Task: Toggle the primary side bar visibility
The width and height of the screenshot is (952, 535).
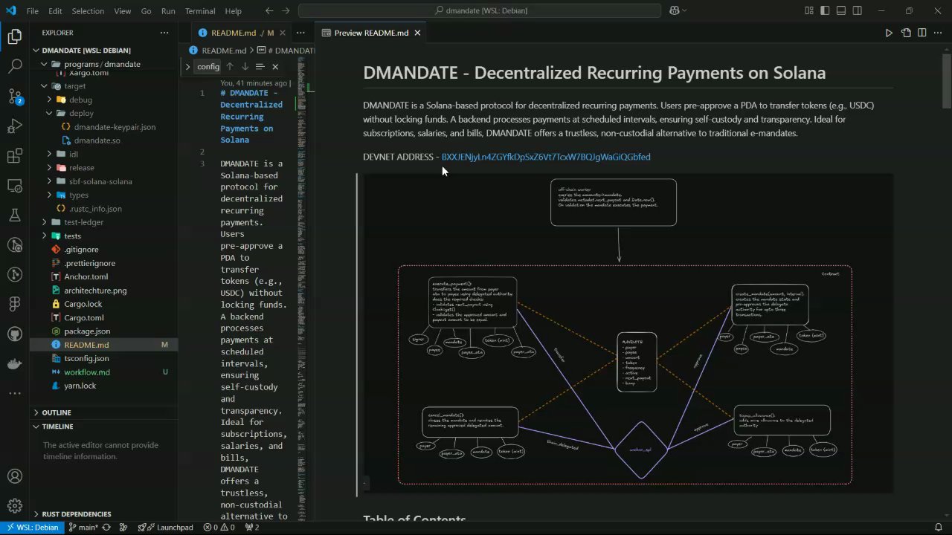Action: pyautogui.click(x=825, y=11)
